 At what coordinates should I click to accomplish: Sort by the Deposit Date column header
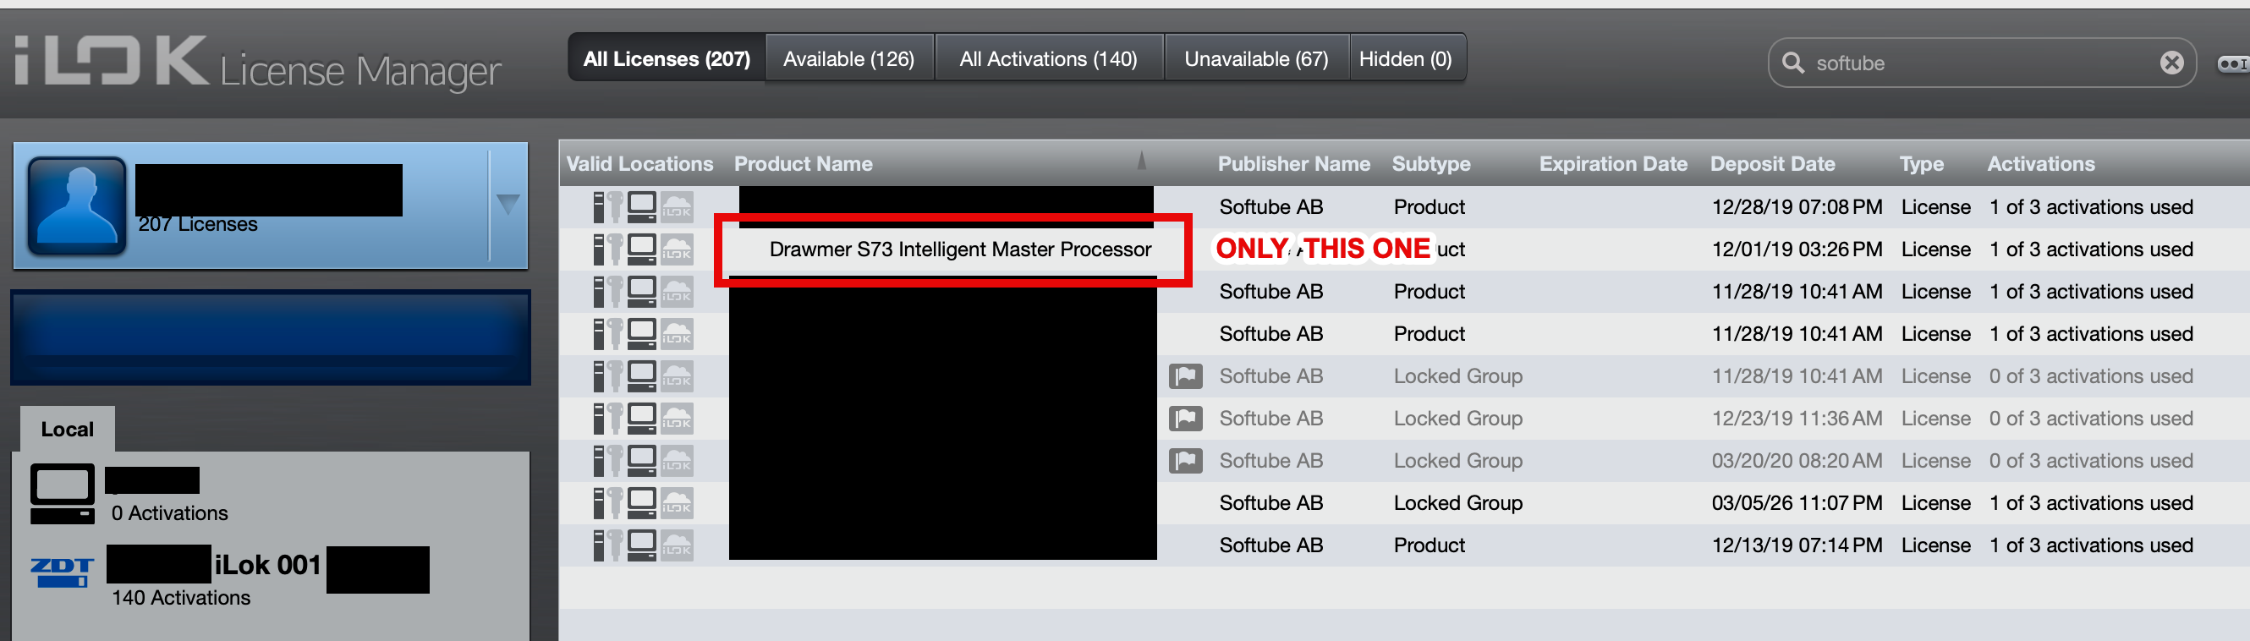[x=1771, y=164]
